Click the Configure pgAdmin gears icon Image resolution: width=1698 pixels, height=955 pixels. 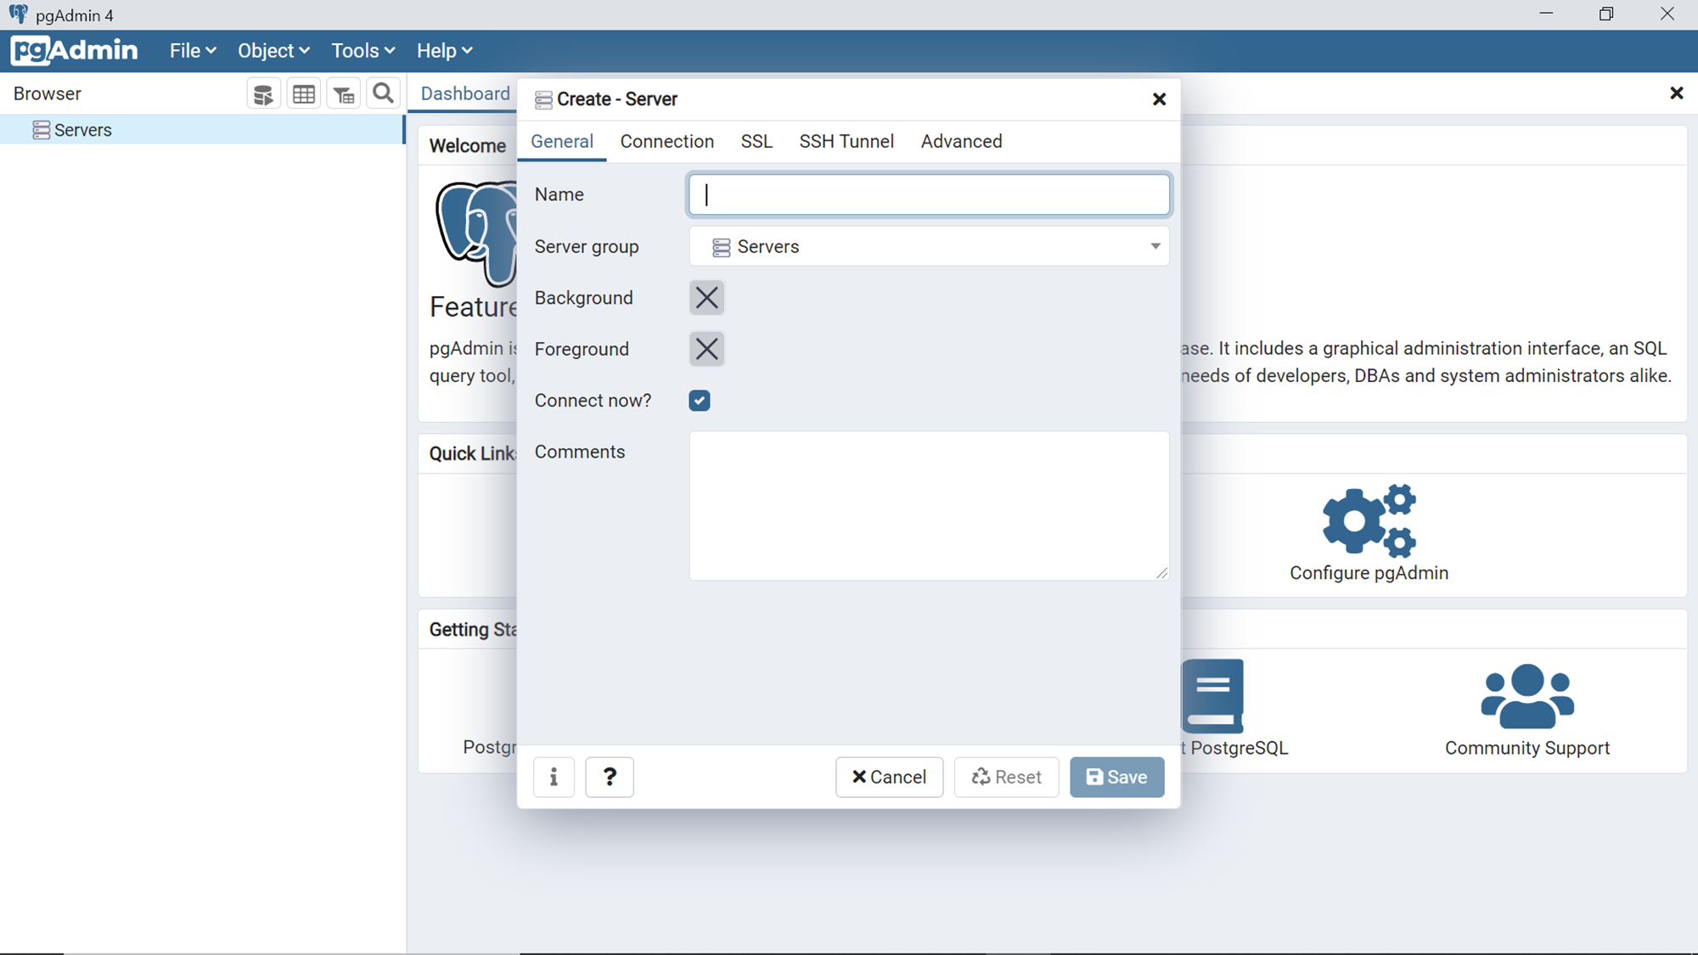1369,520
